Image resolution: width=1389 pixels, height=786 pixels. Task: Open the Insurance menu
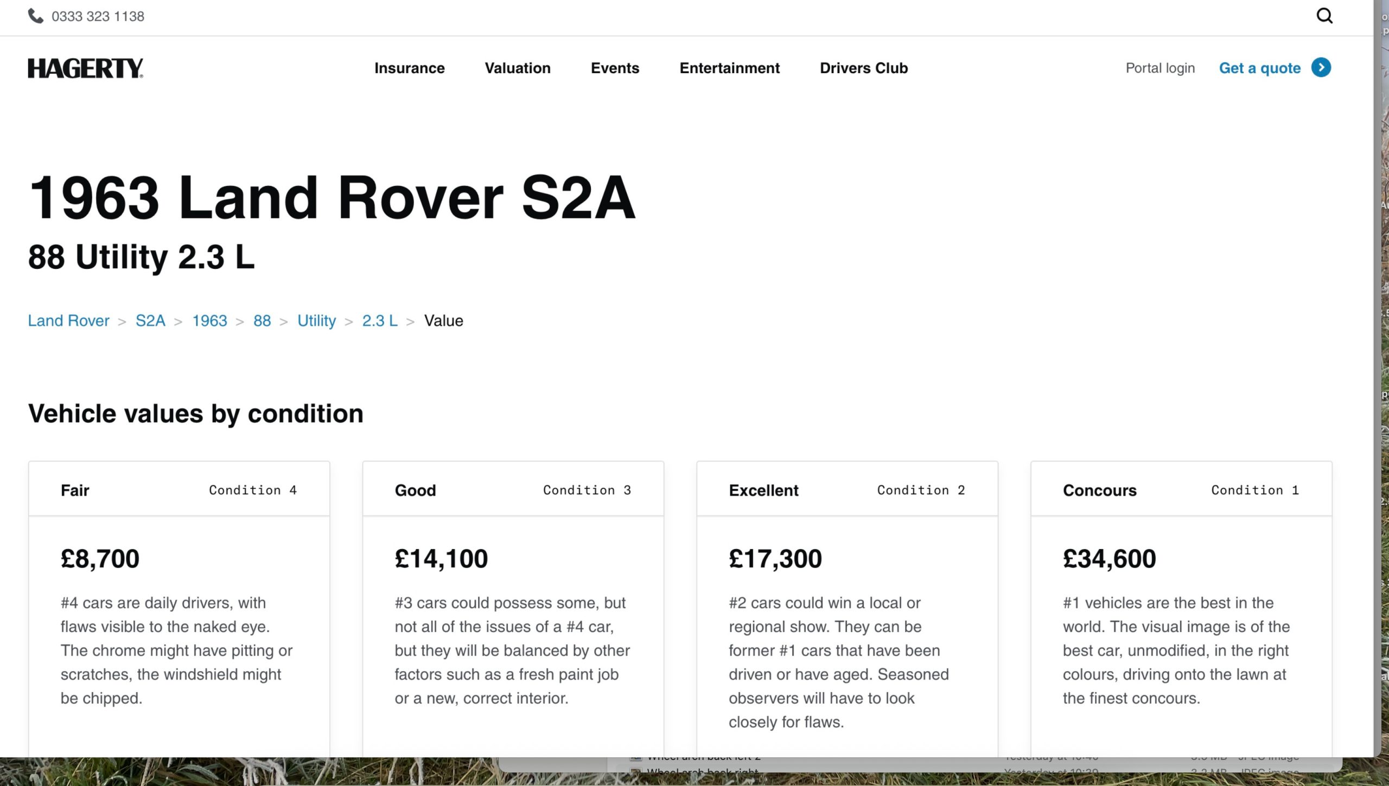coord(409,68)
